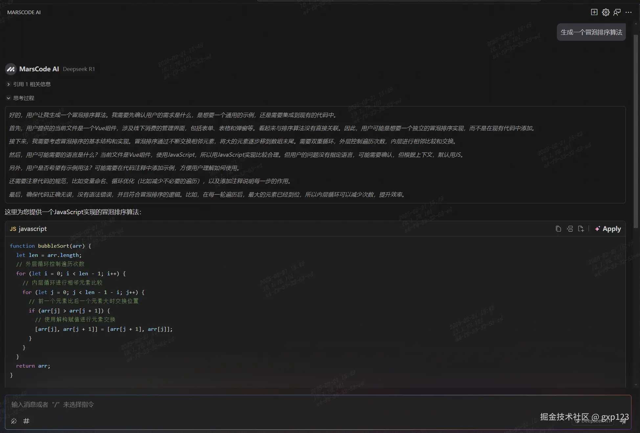Click the 生成一个冒泡排序算法 user message
The height and width of the screenshot is (433, 640).
pyautogui.click(x=591, y=32)
